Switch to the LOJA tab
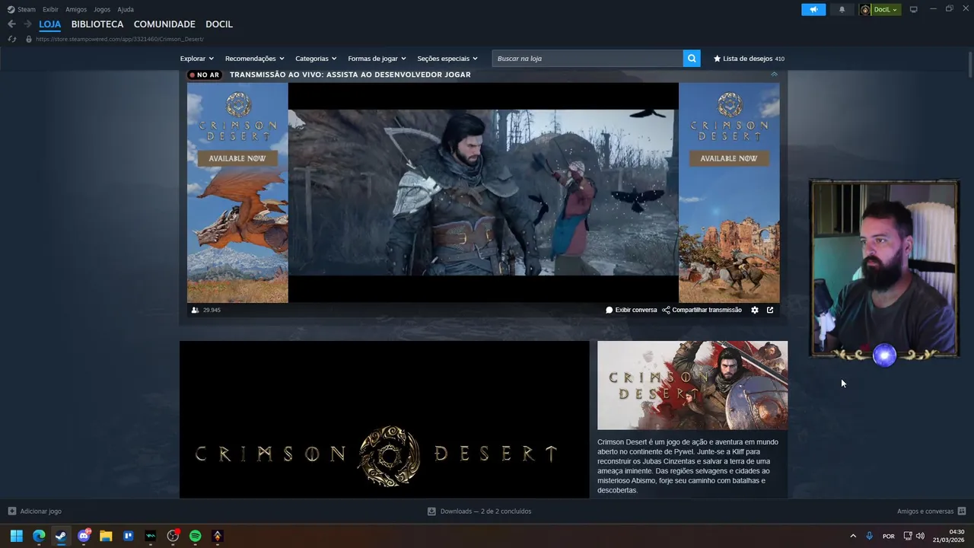Image resolution: width=974 pixels, height=548 pixels. click(50, 24)
